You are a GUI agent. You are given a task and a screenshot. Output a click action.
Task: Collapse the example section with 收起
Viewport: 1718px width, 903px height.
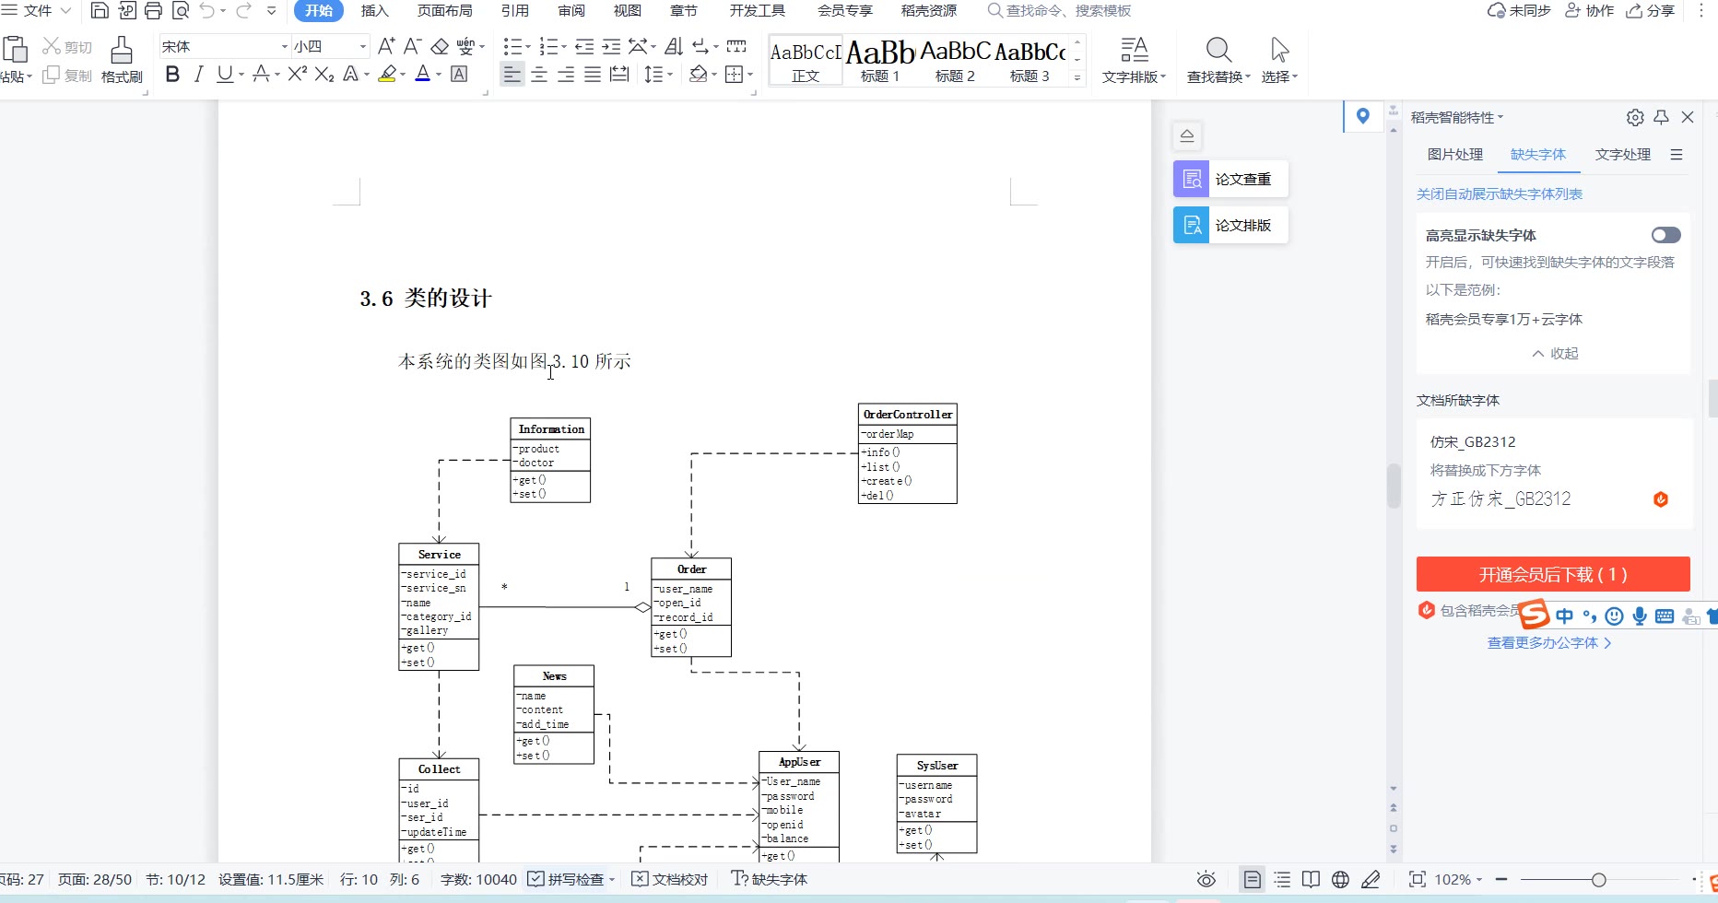point(1555,354)
